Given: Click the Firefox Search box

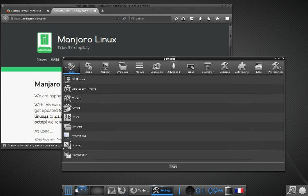Looking at the screenshot, I should click(x=151, y=19).
